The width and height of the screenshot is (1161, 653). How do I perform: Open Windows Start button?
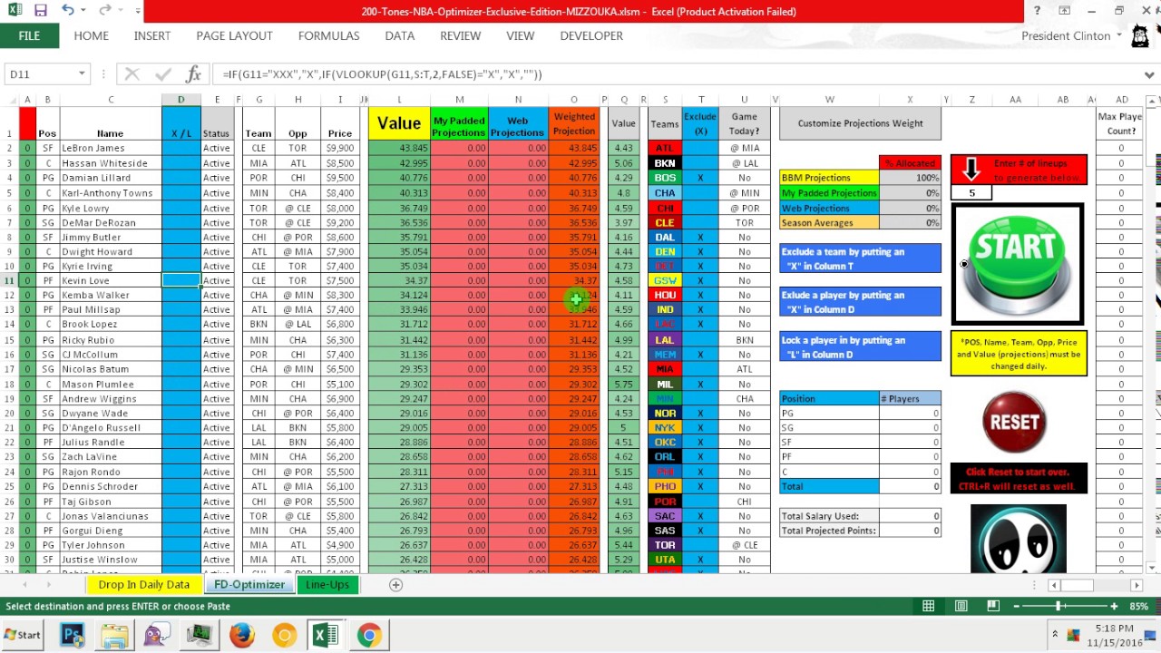tap(23, 635)
